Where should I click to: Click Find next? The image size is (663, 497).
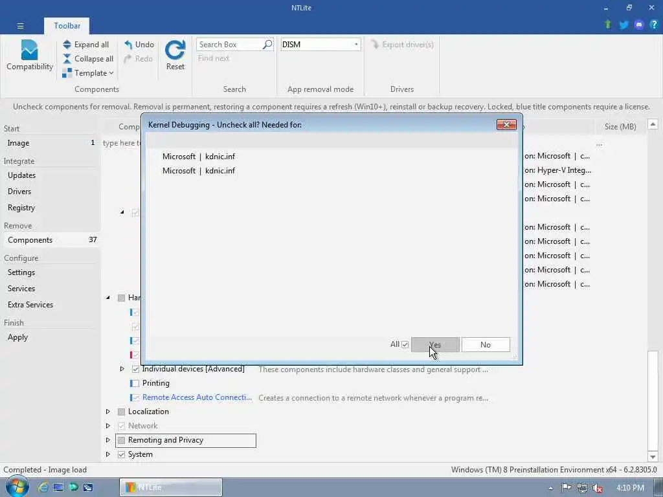pos(214,58)
